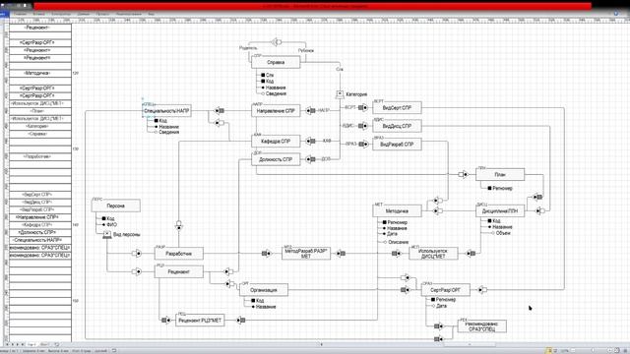Select the Персона entity box
This screenshot has width=630, height=354.
click(116, 206)
